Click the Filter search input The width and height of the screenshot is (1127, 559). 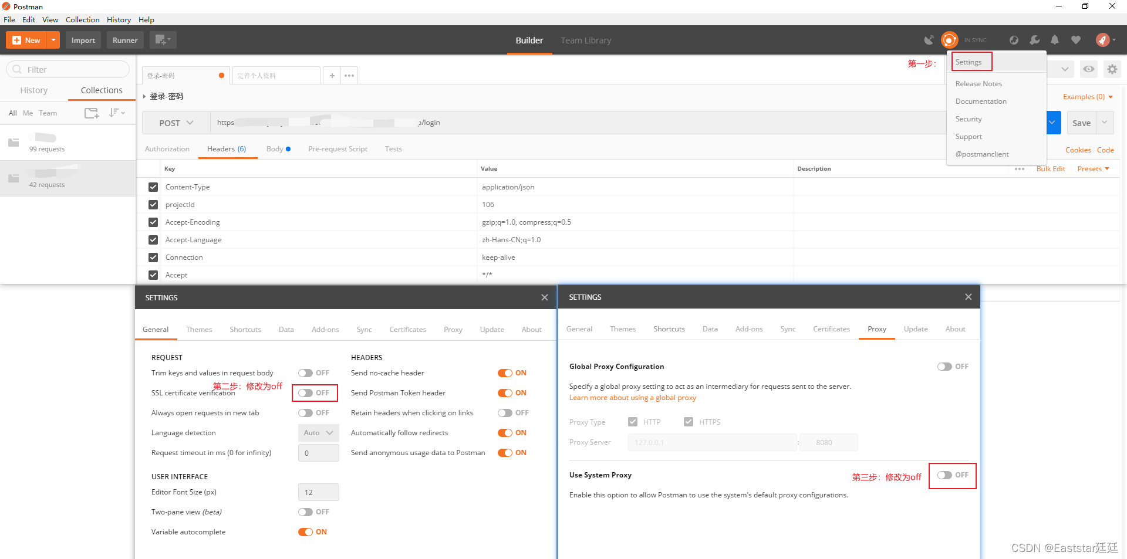[68, 69]
